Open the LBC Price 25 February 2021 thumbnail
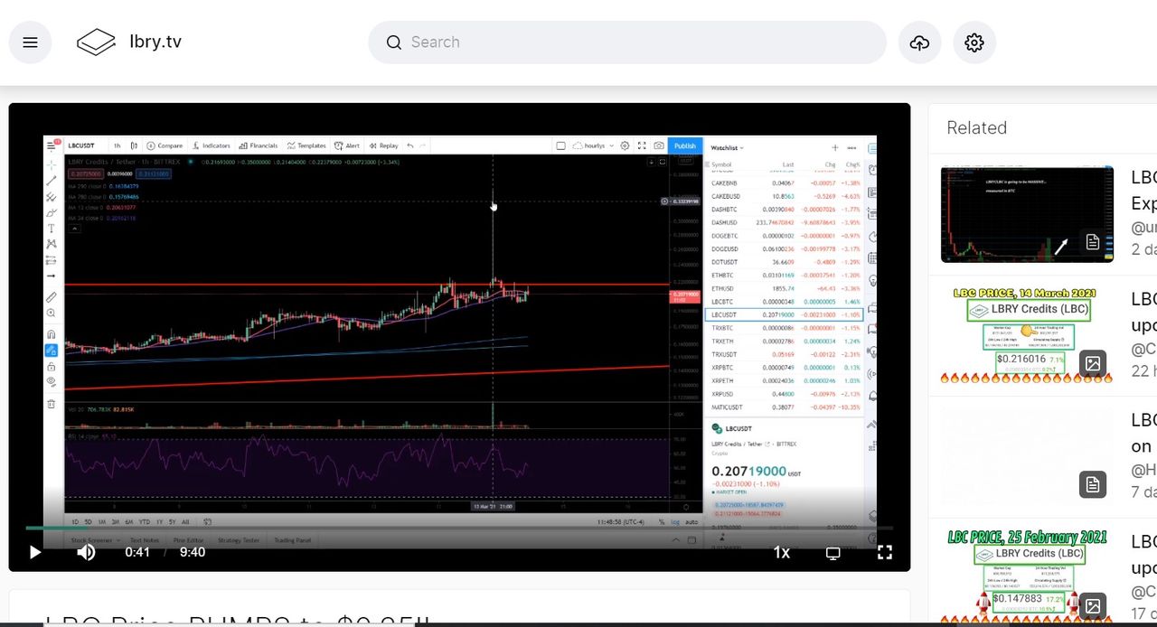1157x627 pixels. pos(1027,577)
